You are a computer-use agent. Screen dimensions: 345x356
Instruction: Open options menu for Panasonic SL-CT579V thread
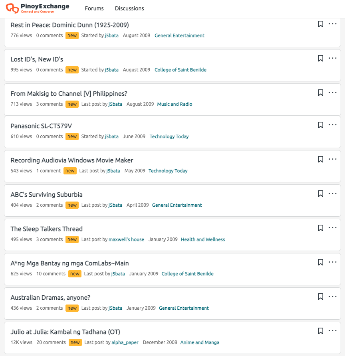pos(333,125)
